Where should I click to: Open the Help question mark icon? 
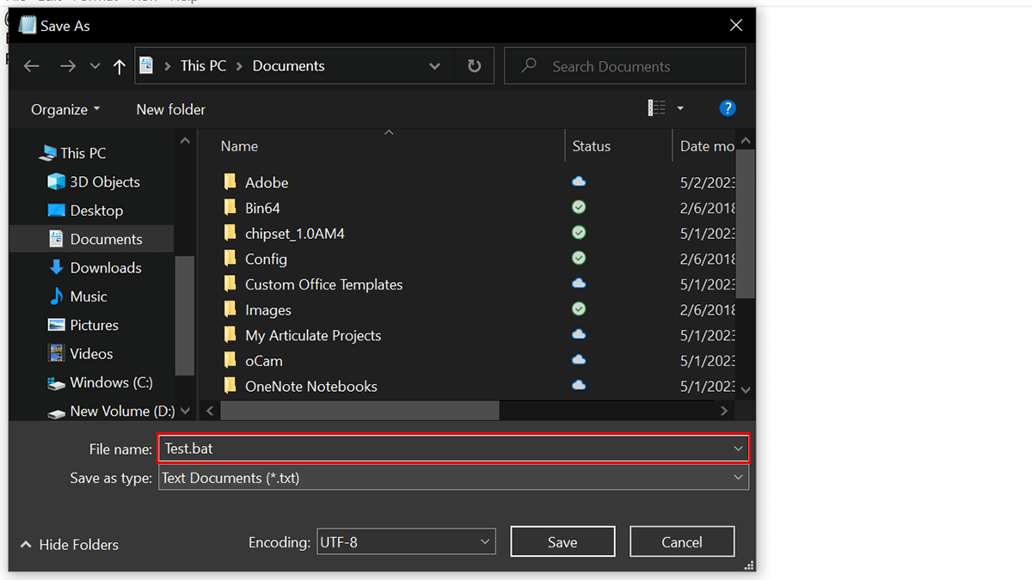click(x=728, y=108)
